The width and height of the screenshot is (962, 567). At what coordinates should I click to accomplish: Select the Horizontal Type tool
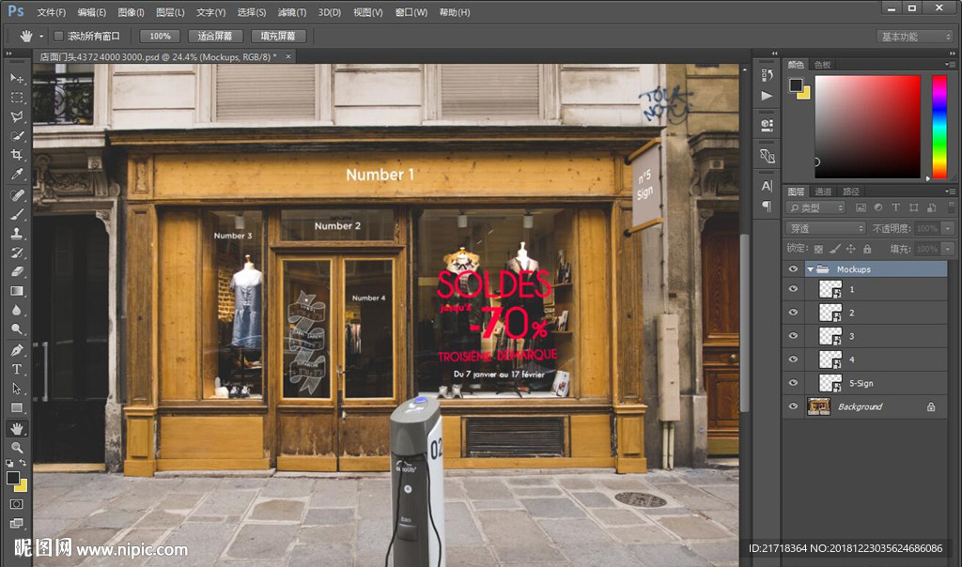point(17,369)
